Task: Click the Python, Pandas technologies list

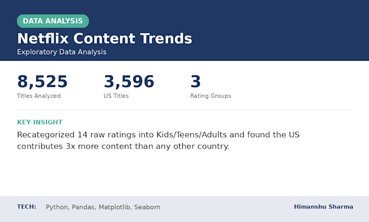Action: 103,207
